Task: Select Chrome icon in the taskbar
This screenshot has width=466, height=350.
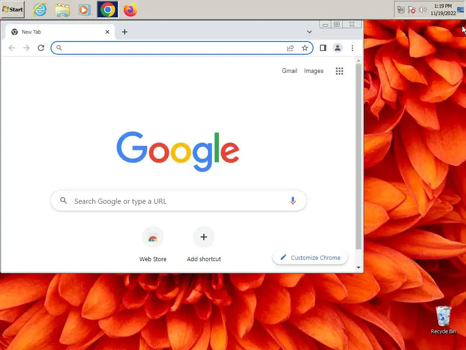Action: coord(107,10)
